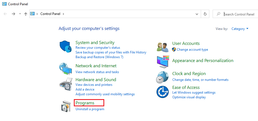This screenshot has height=121, width=258.
Task: Open Appearance and Personalization monitor icon
Action: pos(163,61)
